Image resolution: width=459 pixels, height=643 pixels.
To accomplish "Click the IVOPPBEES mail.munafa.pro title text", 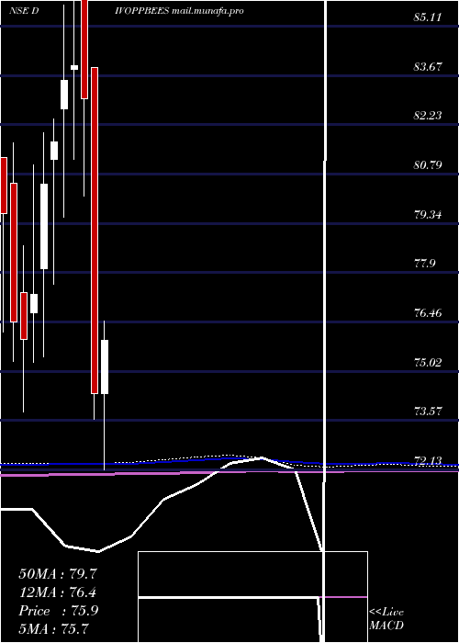I will (180, 11).
